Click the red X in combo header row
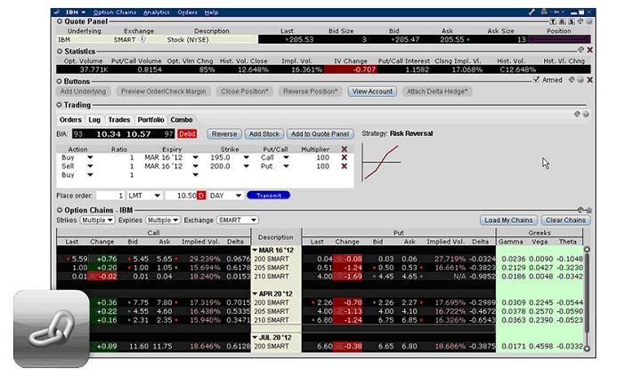 coord(345,149)
